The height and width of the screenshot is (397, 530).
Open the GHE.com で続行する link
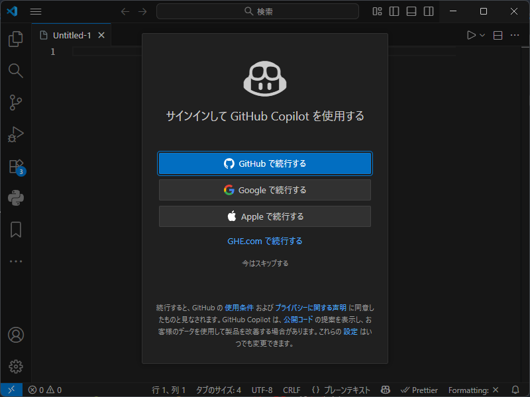point(265,241)
